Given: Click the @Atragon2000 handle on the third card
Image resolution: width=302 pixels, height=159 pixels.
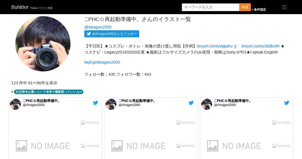Looking at the screenshot, I should pos(225,105).
